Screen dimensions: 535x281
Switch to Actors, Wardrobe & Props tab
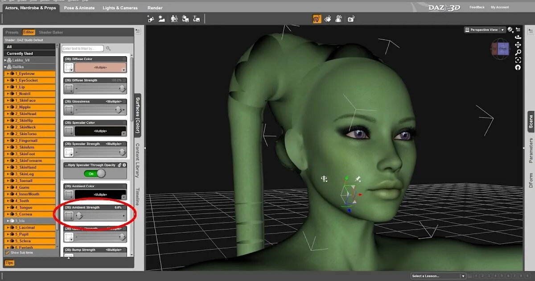pyautogui.click(x=31, y=8)
